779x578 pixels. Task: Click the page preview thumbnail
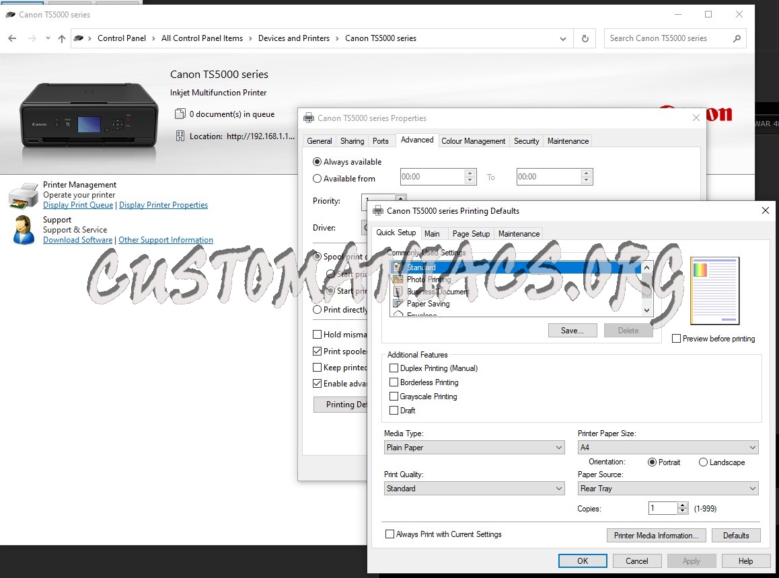(714, 290)
